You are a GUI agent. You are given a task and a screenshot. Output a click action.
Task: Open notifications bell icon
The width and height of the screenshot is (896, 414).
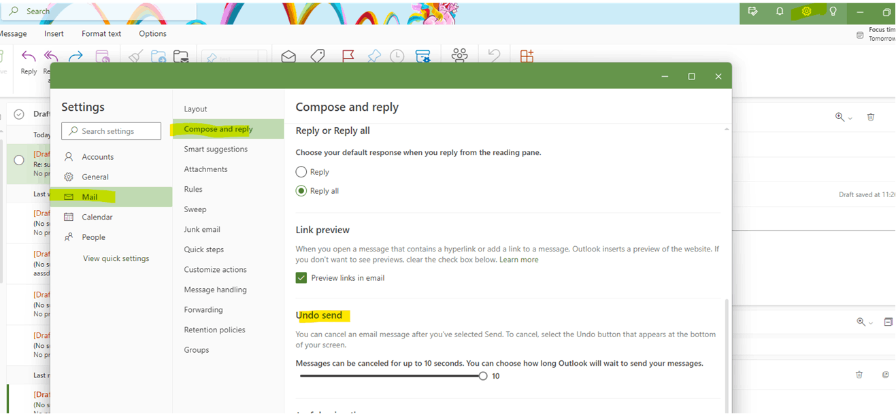click(x=780, y=12)
